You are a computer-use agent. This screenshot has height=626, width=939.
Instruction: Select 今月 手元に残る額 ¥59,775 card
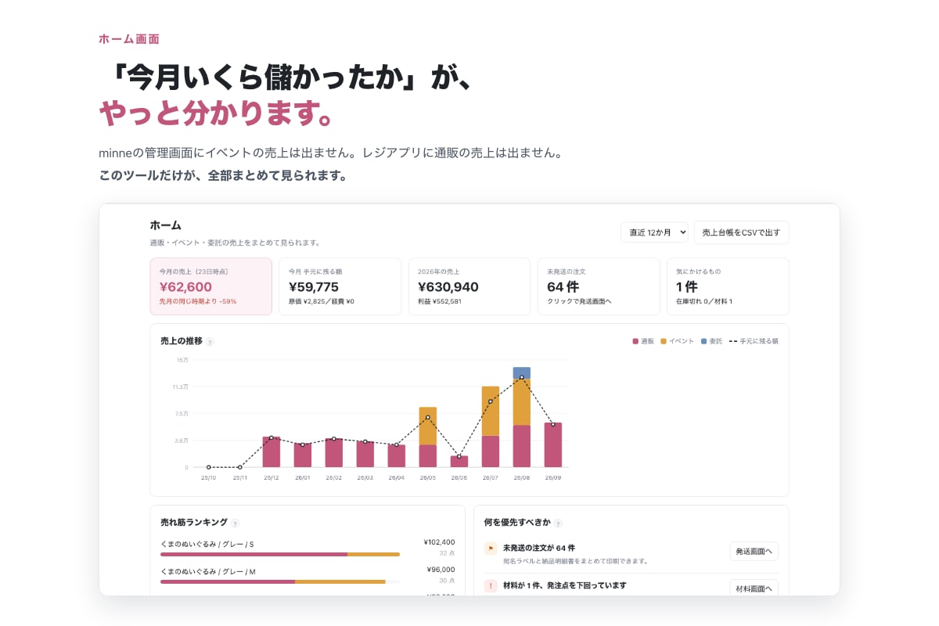[340, 286]
